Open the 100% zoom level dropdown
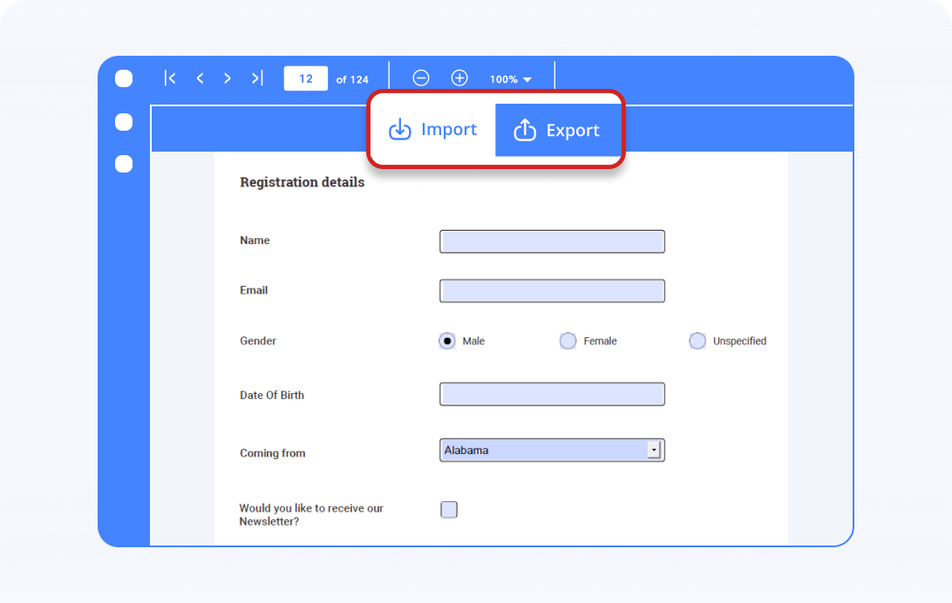Image resolution: width=952 pixels, height=603 pixels. [x=510, y=78]
